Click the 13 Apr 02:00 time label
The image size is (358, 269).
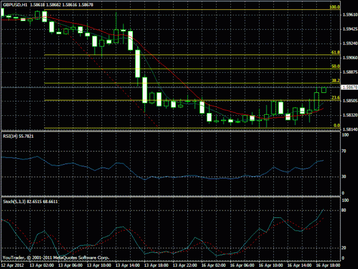pos(42,266)
